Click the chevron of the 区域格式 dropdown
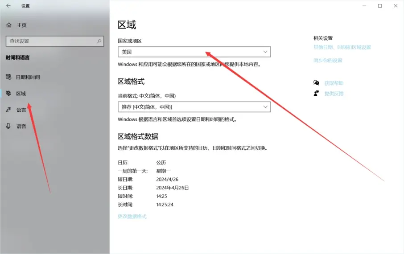The width and height of the screenshot is (404, 254). click(x=265, y=107)
